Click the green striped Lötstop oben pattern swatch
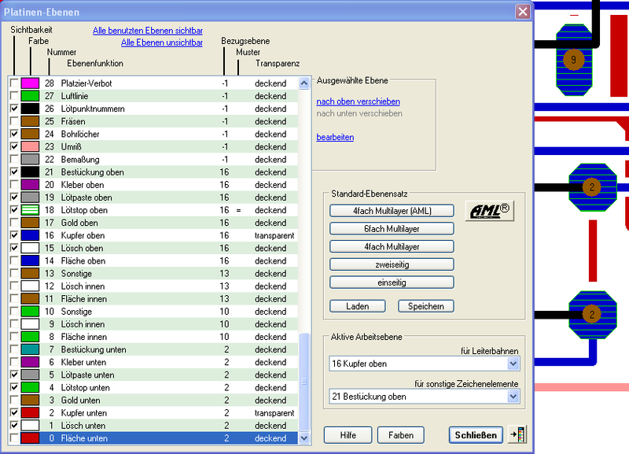 31,210
